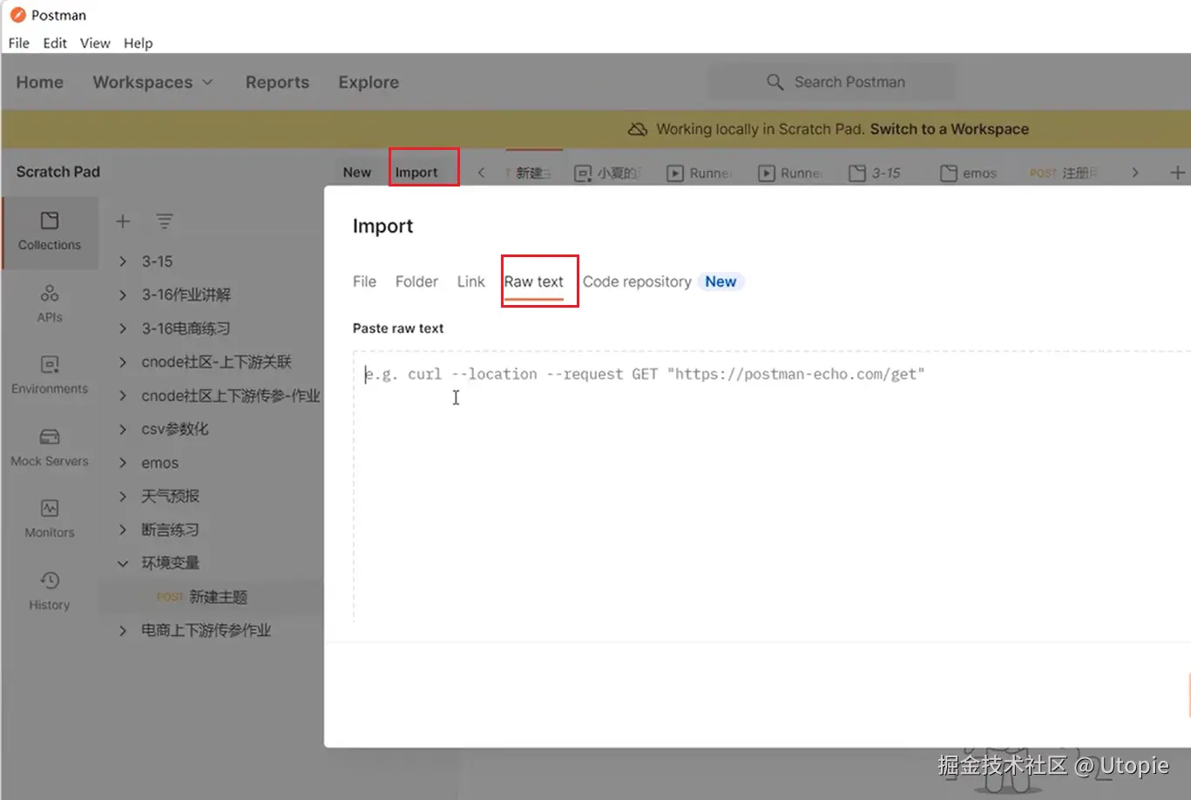Click Switch to a Workspace link

(950, 129)
